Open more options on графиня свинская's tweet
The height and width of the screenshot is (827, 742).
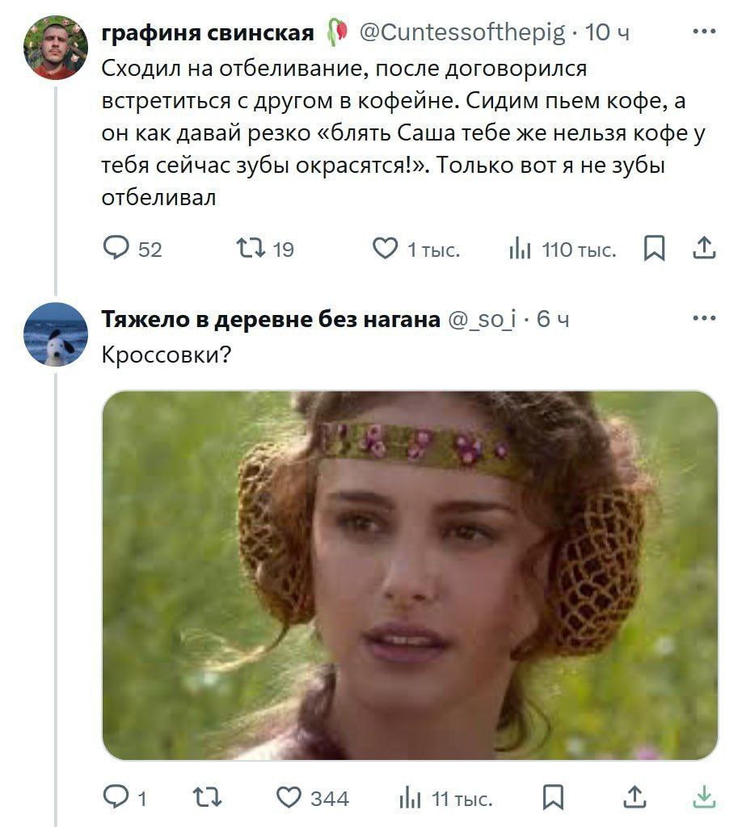704,31
